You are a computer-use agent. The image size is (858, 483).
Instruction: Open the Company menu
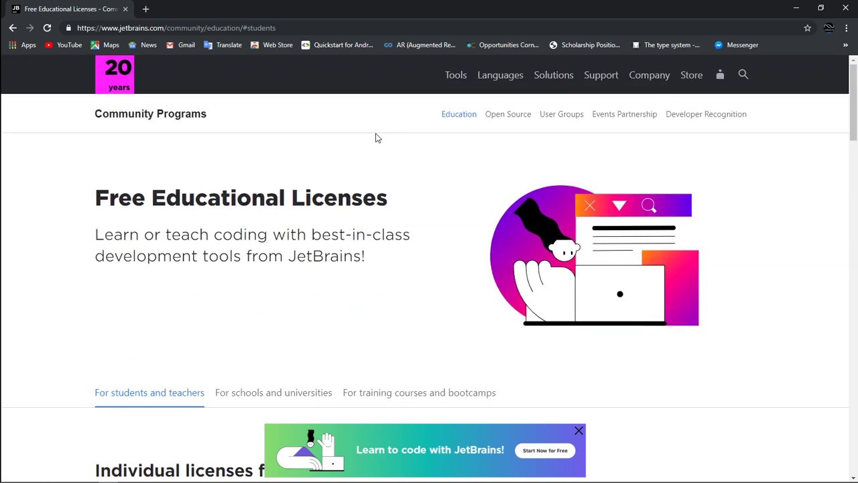click(x=649, y=75)
